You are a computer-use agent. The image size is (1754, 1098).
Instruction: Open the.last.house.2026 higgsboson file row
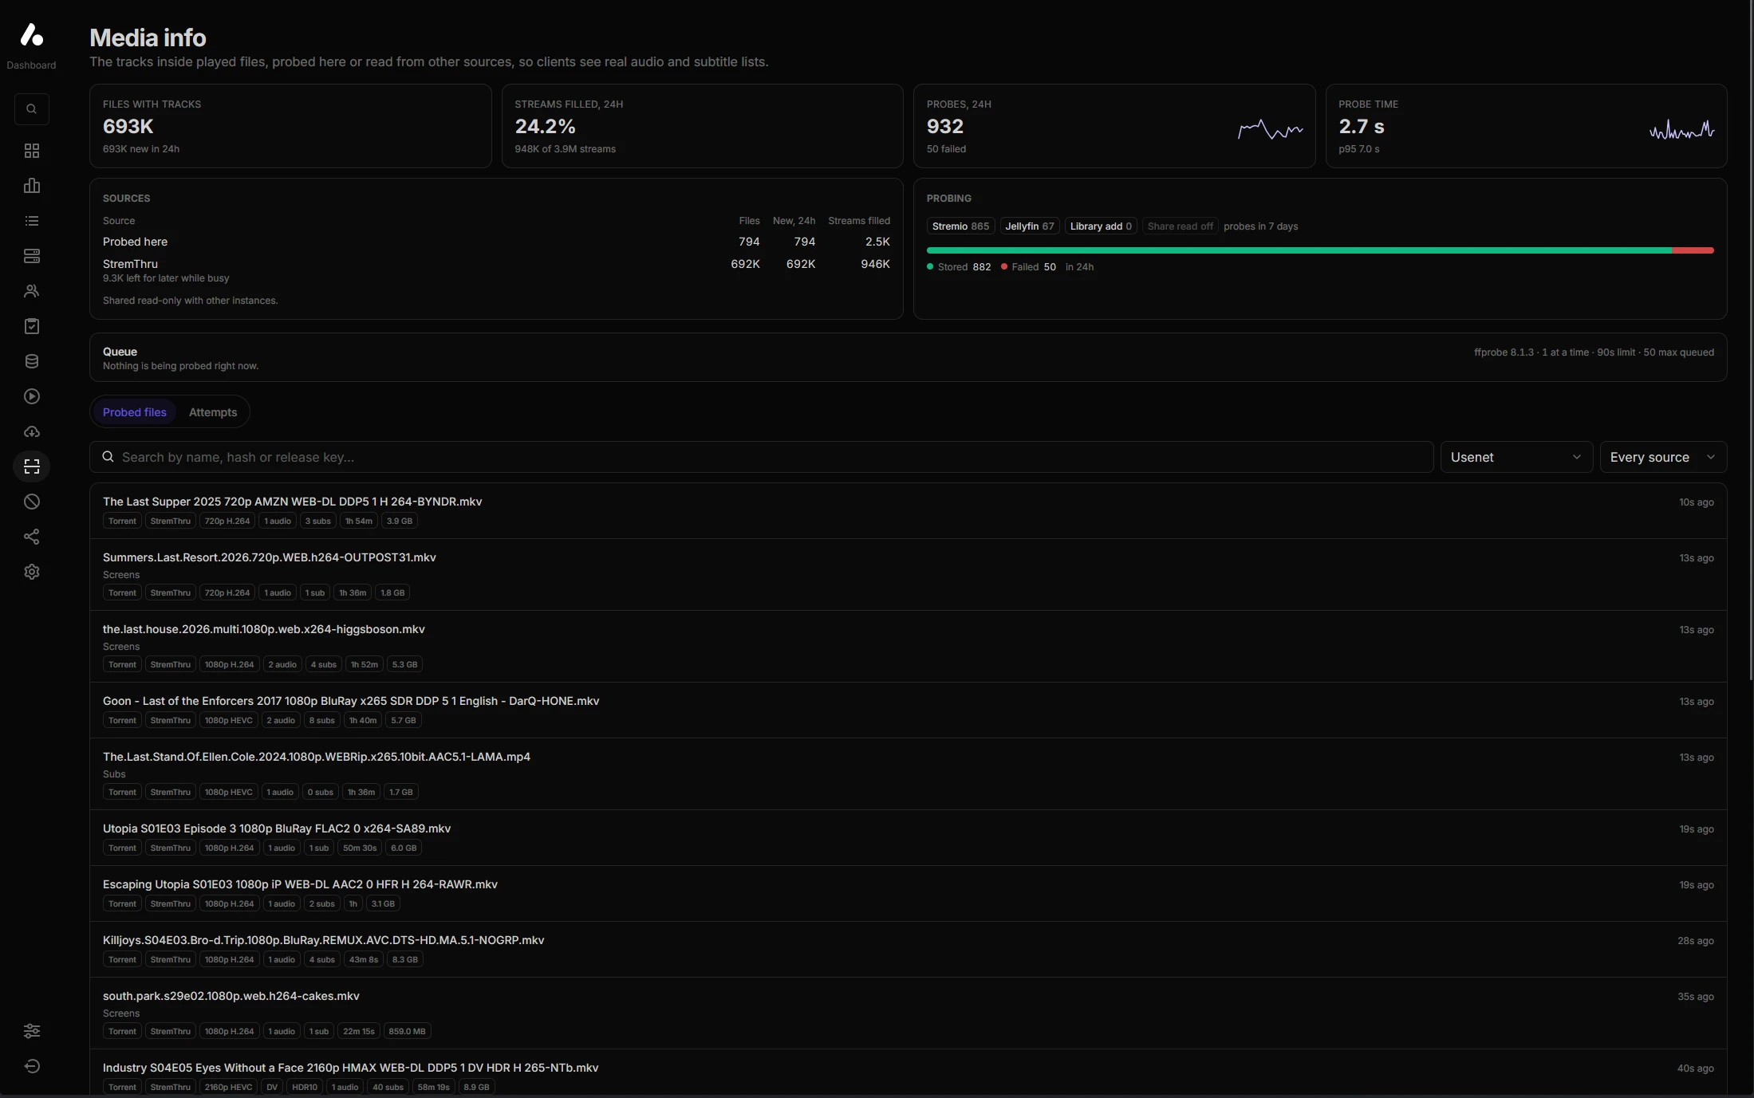pos(908,647)
